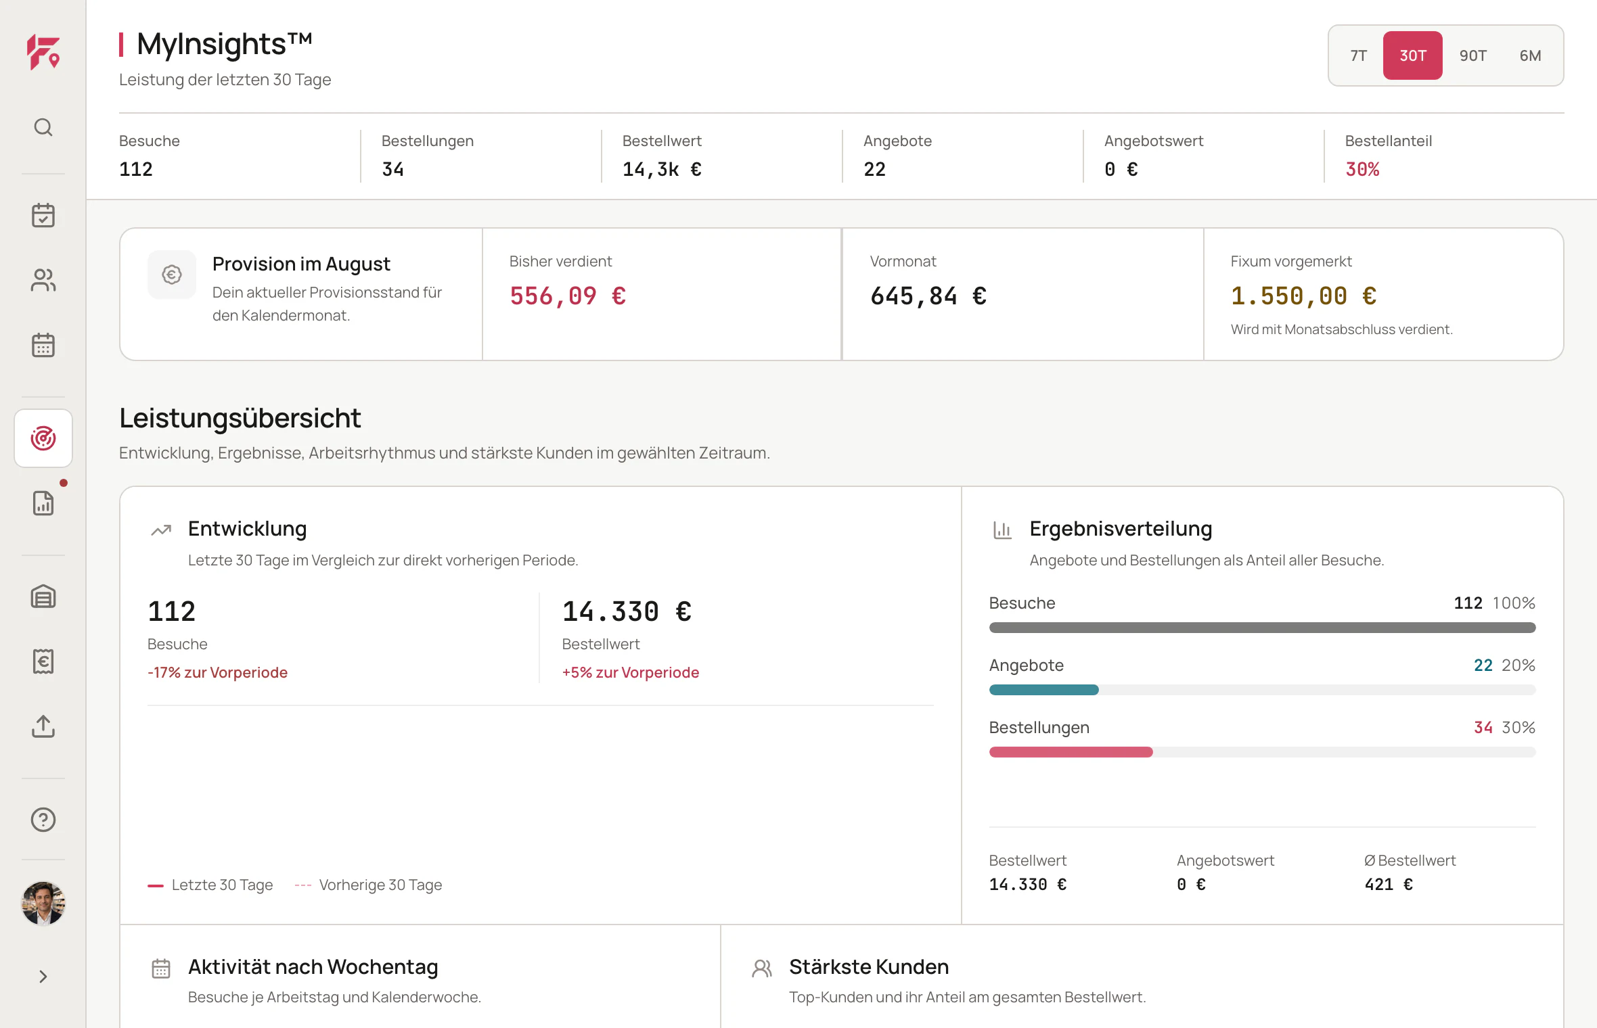This screenshot has height=1028, width=1597.
Task: Switch time range to 90T
Action: point(1473,55)
